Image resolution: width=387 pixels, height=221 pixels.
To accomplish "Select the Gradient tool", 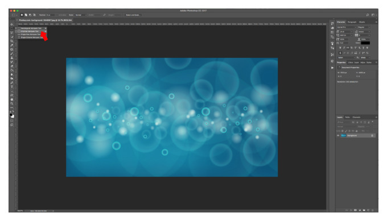I will click(12, 70).
